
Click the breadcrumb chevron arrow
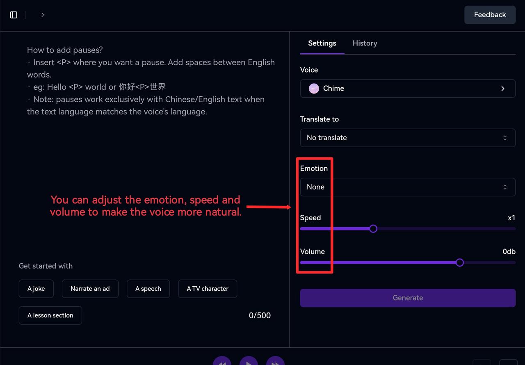pos(43,15)
